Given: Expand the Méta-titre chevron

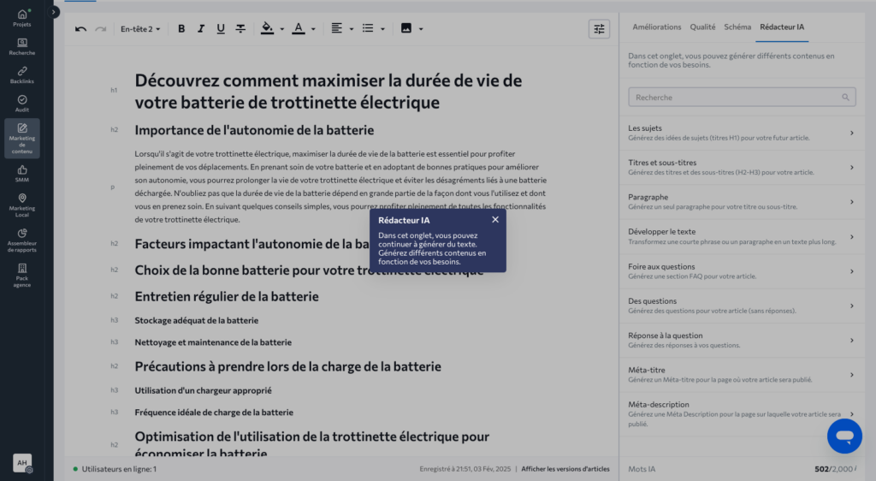Looking at the screenshot, I should [851, 375].
